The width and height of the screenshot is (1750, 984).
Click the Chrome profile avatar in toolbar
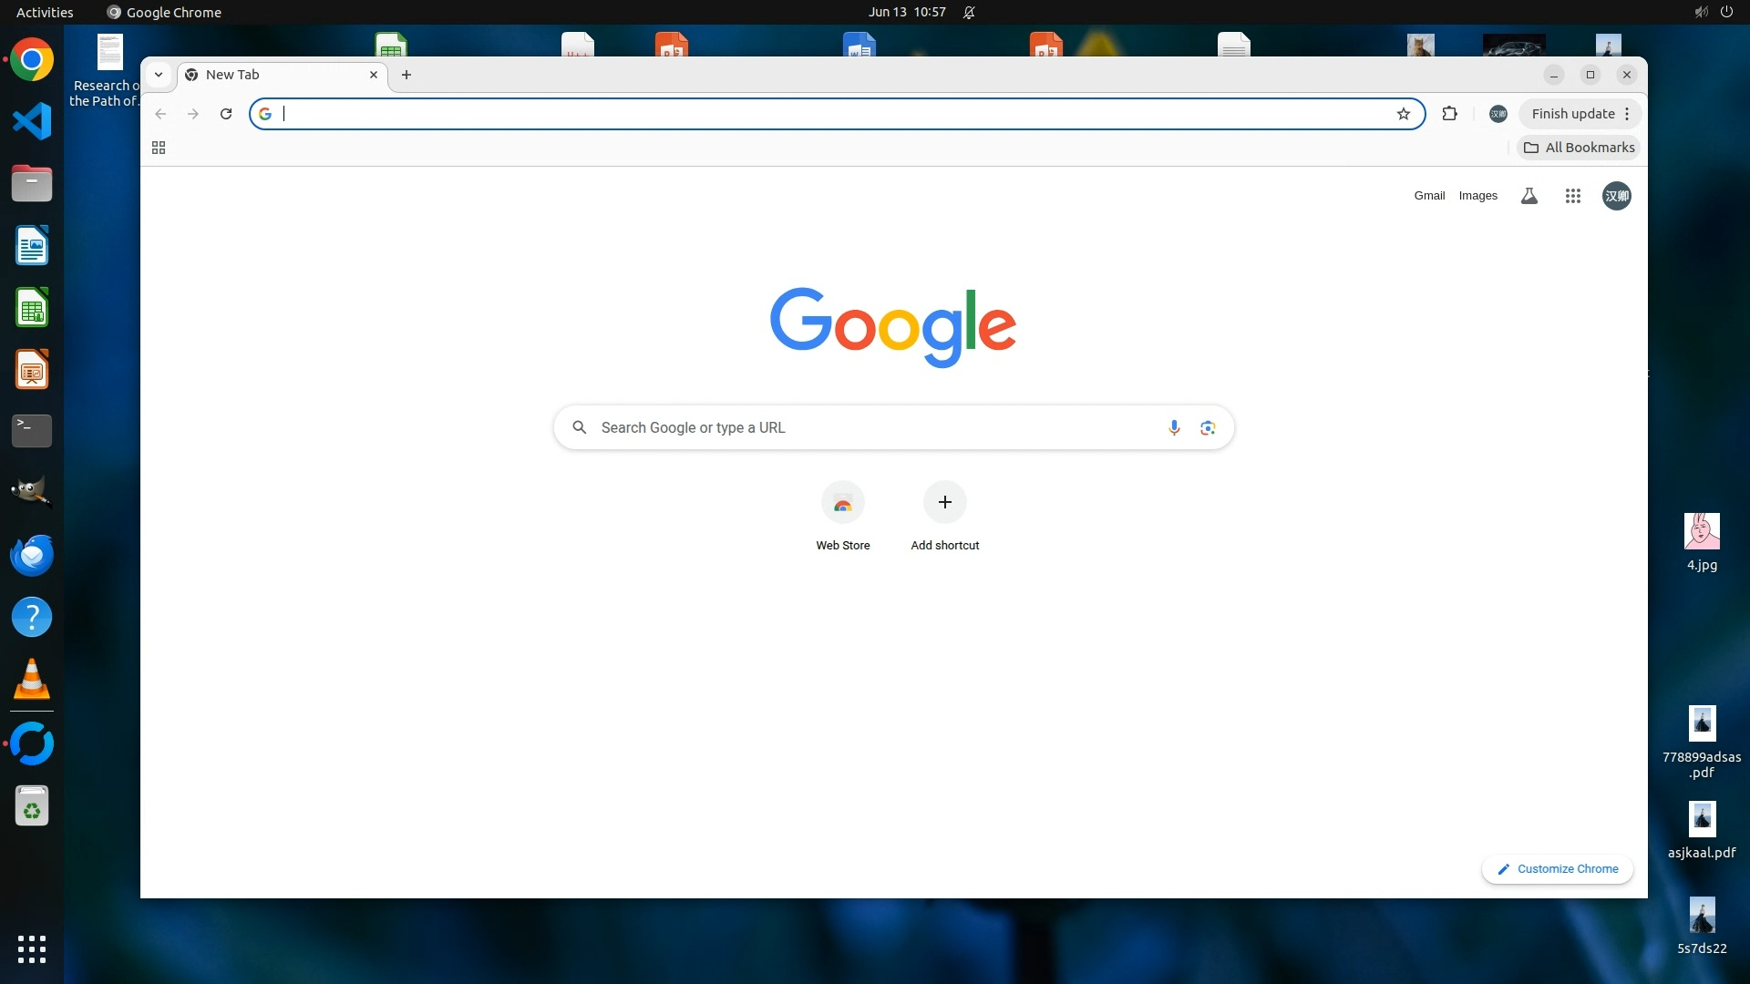pyautogui.click(x=1498, y=114)
